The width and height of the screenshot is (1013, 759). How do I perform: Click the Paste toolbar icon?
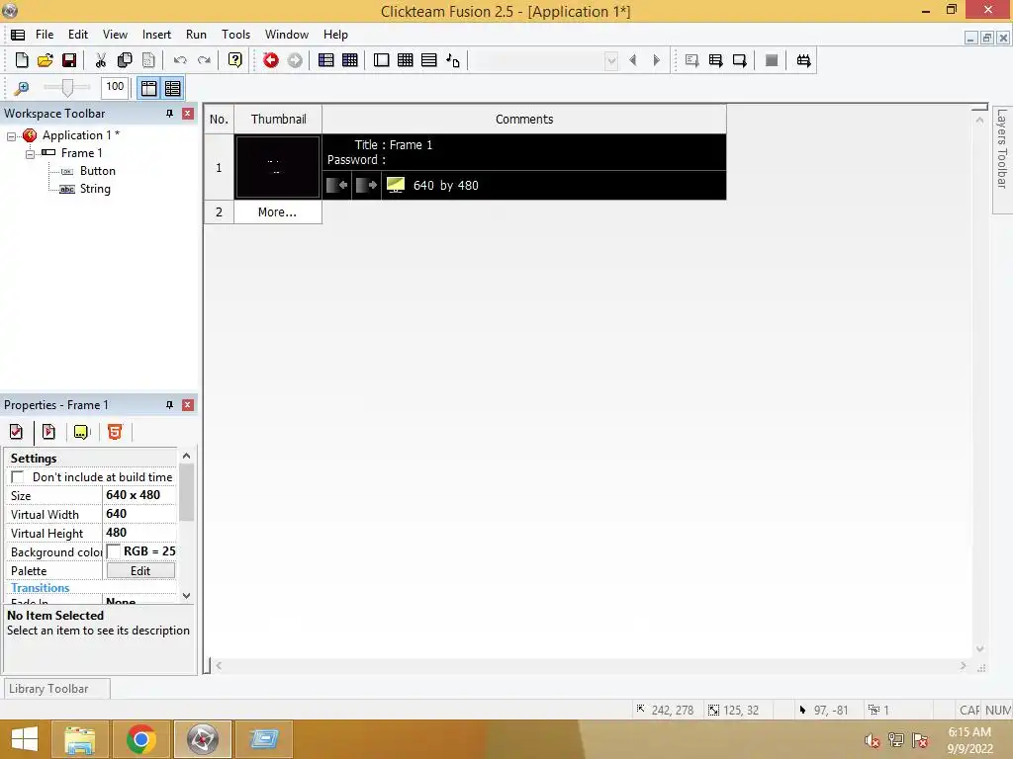point(148,60)
